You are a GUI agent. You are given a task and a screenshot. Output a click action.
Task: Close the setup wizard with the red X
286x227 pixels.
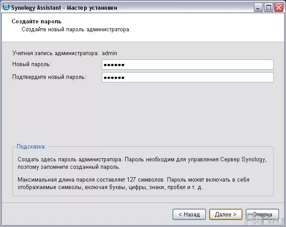coord(279,7)
